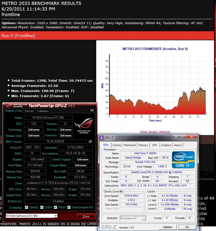Click the Device ID field 10DE - 1201
The width and height of the screenshot is (216, 231).
32,147
